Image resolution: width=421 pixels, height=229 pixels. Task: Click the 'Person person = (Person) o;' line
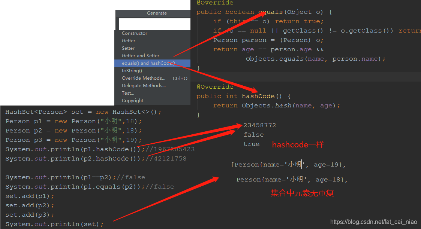tap(268, 40)
